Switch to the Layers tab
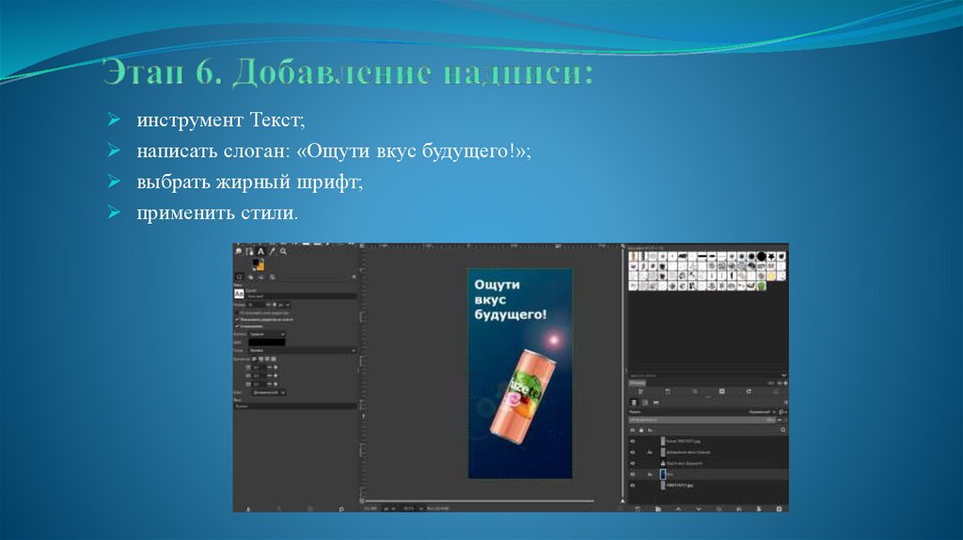 pyautogui.click(x=634, y=403)
